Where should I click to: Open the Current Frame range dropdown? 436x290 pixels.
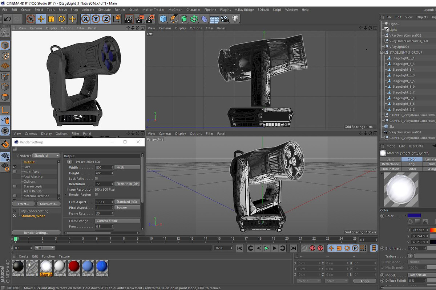(118, 221)
